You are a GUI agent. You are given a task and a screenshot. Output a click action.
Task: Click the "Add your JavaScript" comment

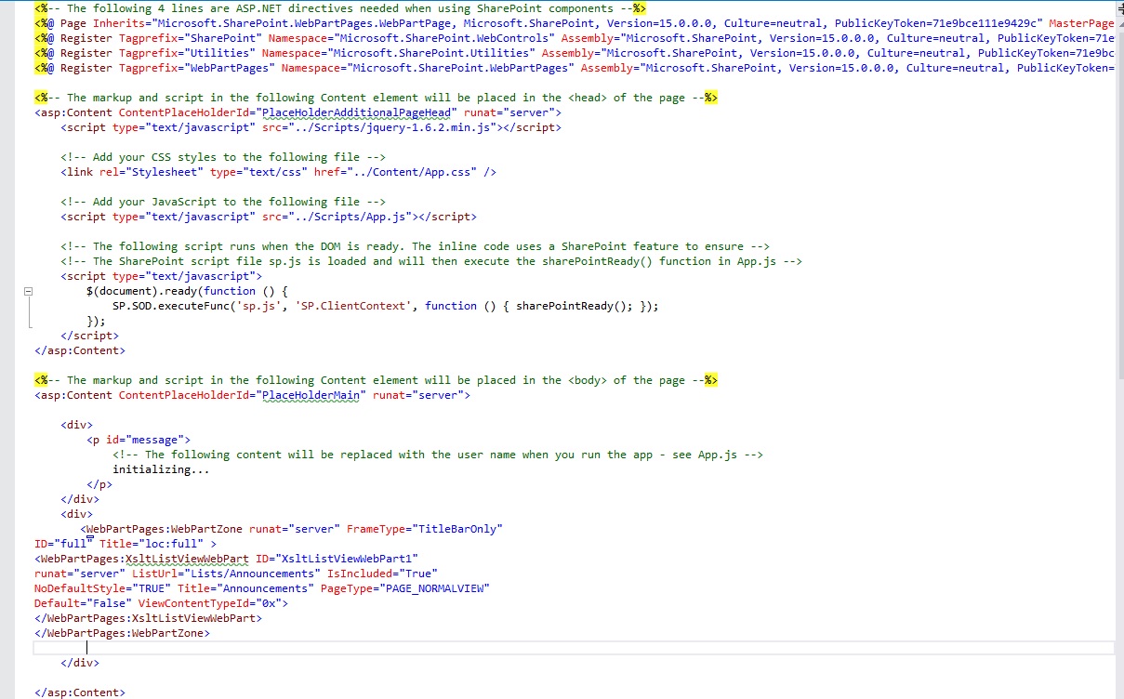coord(223,202)
